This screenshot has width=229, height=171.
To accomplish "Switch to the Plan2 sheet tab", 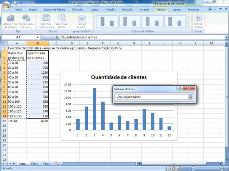I will (35, 164).
